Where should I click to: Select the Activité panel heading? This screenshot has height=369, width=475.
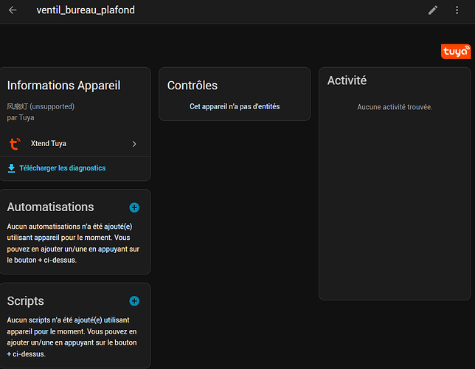347,80
